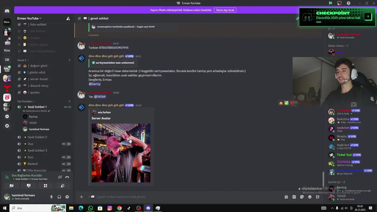Open Discord direct messages home icon

[x=7, y=11]
